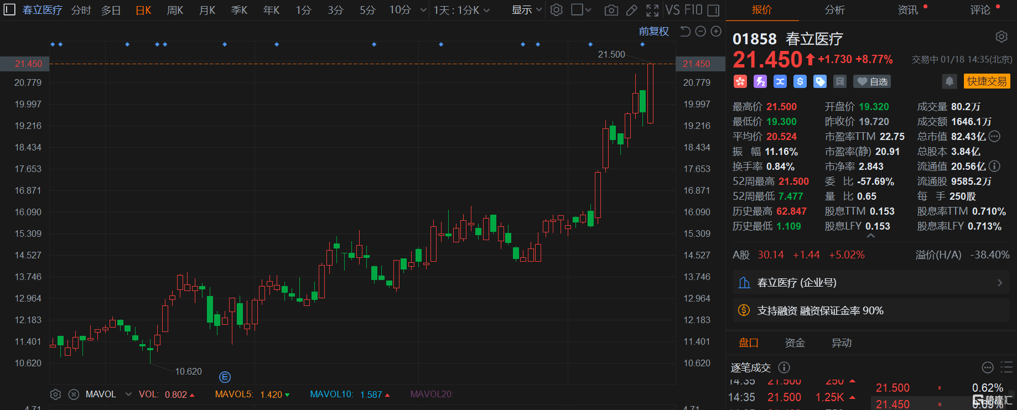
Task: Open MAVOL indicator settings gear
Action: click(55, 395)
